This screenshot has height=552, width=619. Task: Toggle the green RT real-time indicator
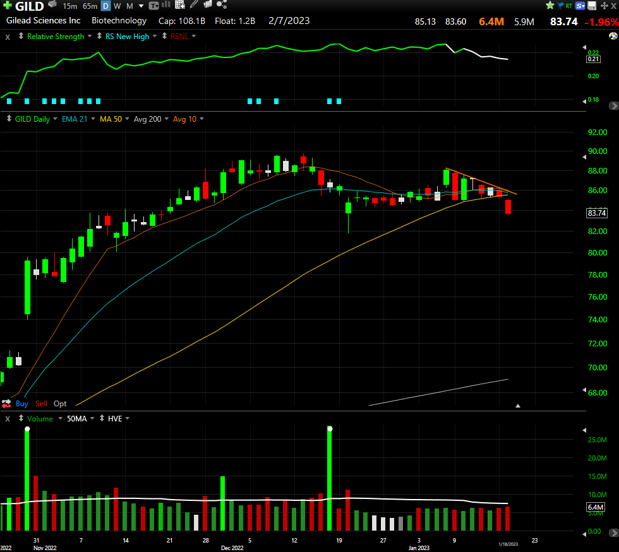point(569,6)
